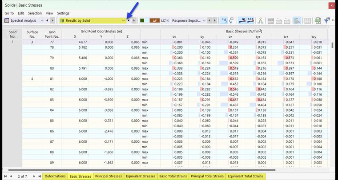
Task: Click the 2 of 7 page indicator
Action: tap(22, 176)
